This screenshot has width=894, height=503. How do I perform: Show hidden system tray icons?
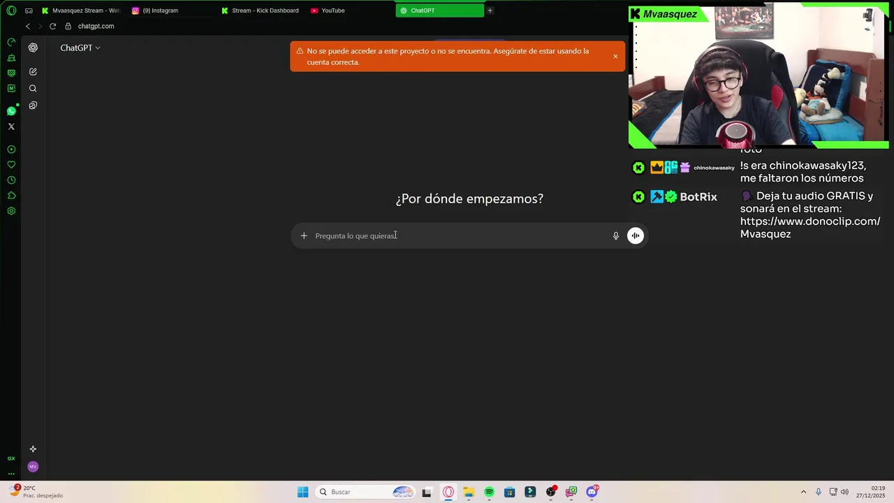(803, 492)
